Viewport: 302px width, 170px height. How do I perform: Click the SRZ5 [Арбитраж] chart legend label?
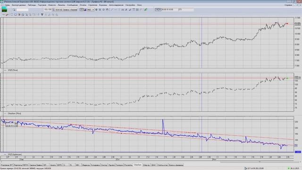(x=15, y=154)
